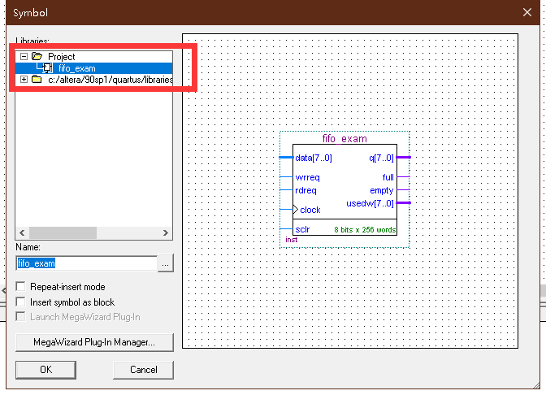The height and width of the screenshot is (395, 546).
Task: Open the MegaWizard Plug-In Manager
Action: tap(94, 342)
